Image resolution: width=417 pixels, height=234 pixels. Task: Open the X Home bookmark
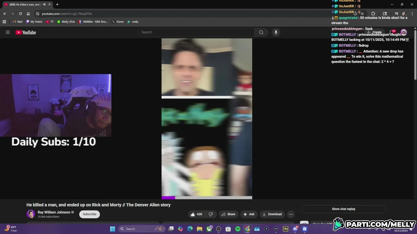click(118, 22)
